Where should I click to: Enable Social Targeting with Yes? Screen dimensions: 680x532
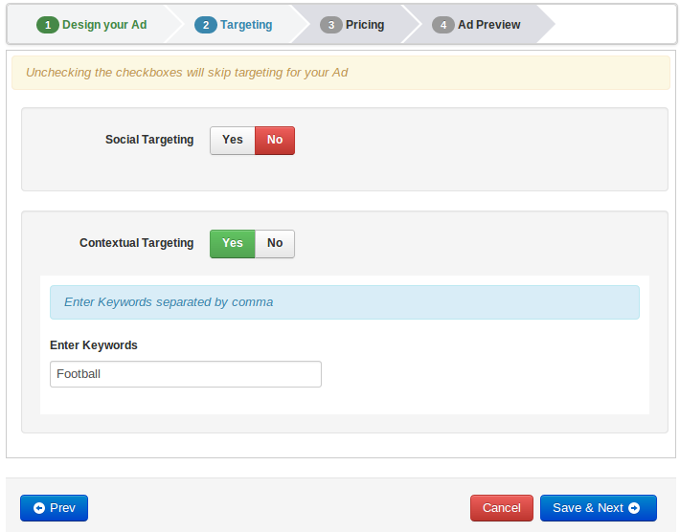coord(233,140)
